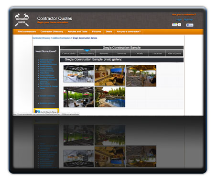The width and height of the screenshot is (217, 177).
Task: Switch to the Reviews tab
Action: pos(104,53)
